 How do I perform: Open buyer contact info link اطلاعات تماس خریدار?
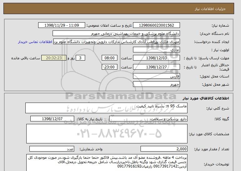click(35, 42)
